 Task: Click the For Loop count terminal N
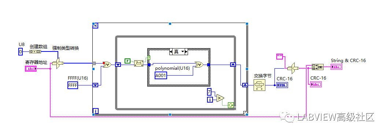tap(95, 26)
